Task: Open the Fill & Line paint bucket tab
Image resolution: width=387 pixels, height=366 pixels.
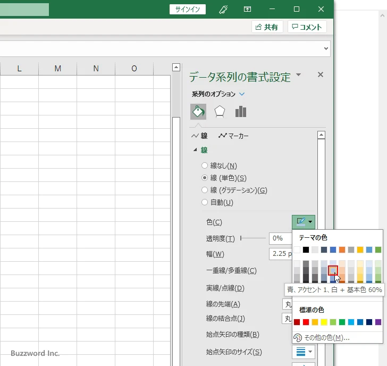Action: click(x=198, y=112)
